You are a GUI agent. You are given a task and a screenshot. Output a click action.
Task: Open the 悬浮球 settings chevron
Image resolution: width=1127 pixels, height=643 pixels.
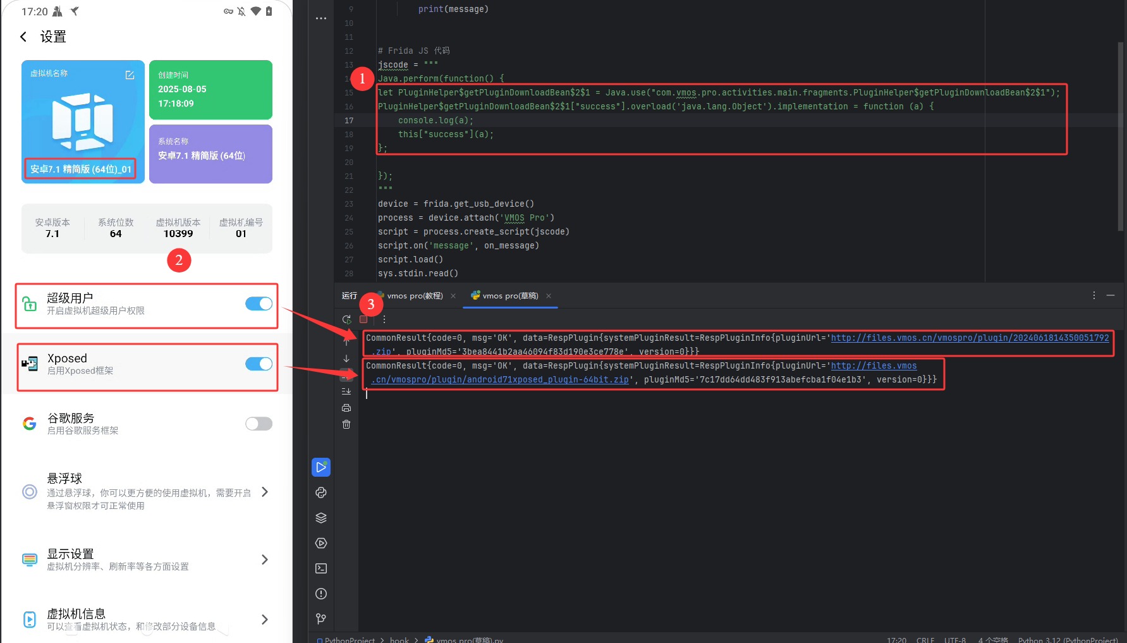point(265,492)
